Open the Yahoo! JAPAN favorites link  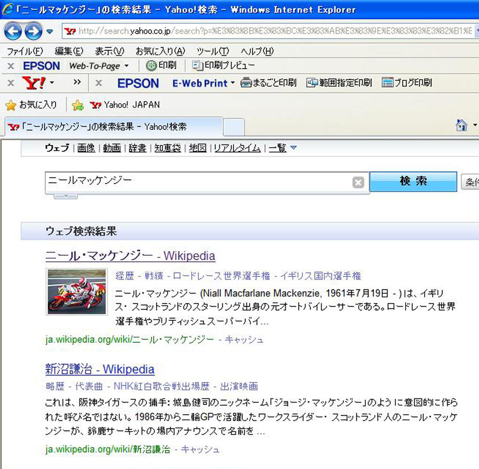coord(125,105)
